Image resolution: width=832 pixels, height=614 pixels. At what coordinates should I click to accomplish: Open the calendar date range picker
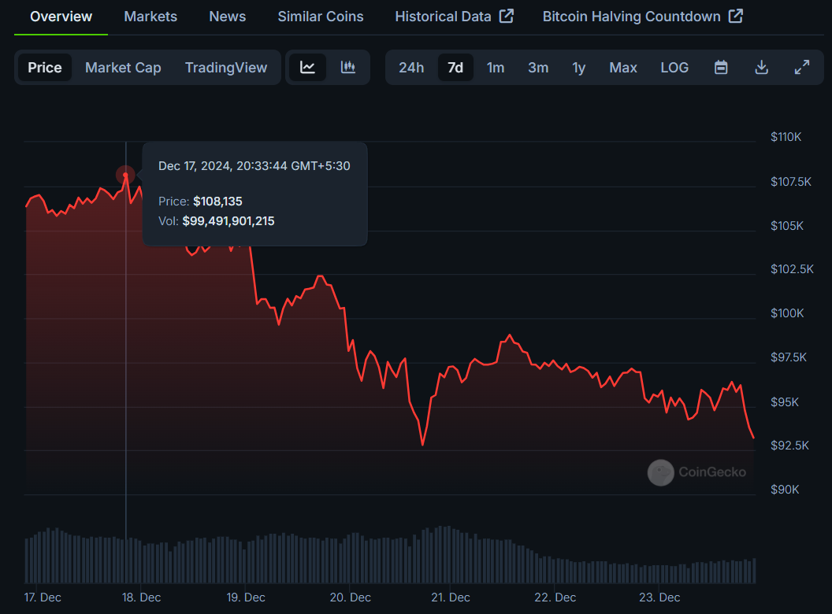click(x=721, y=68)
